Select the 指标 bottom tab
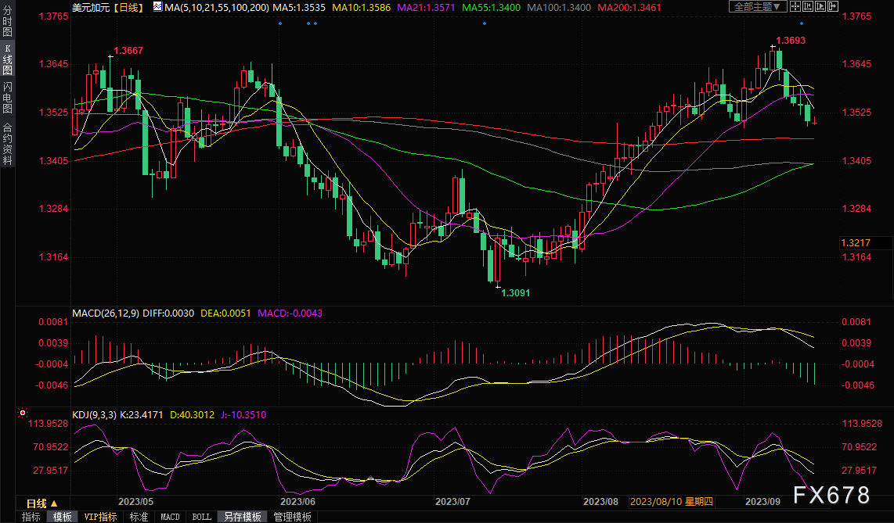This screenshot has width=894, height=523. click(31, 517)
